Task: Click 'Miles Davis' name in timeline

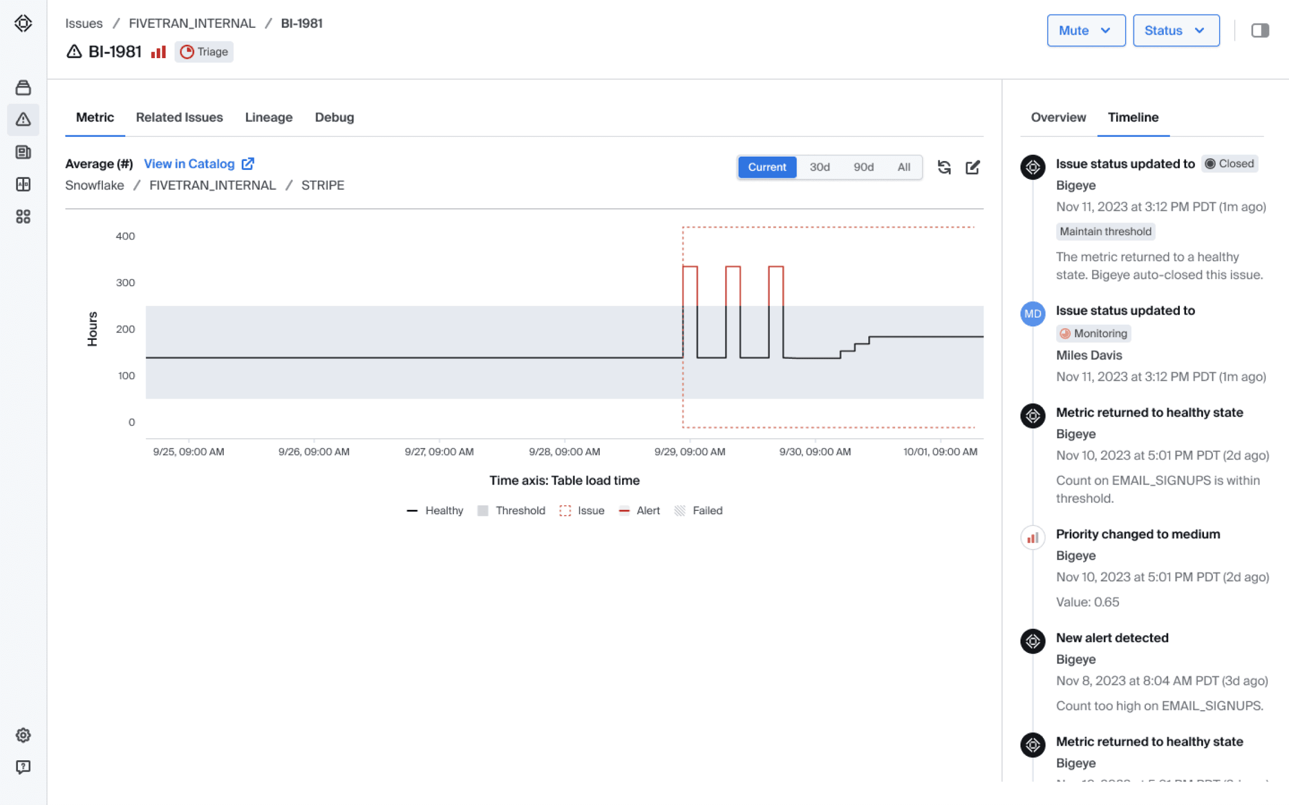Action: 1089,355
